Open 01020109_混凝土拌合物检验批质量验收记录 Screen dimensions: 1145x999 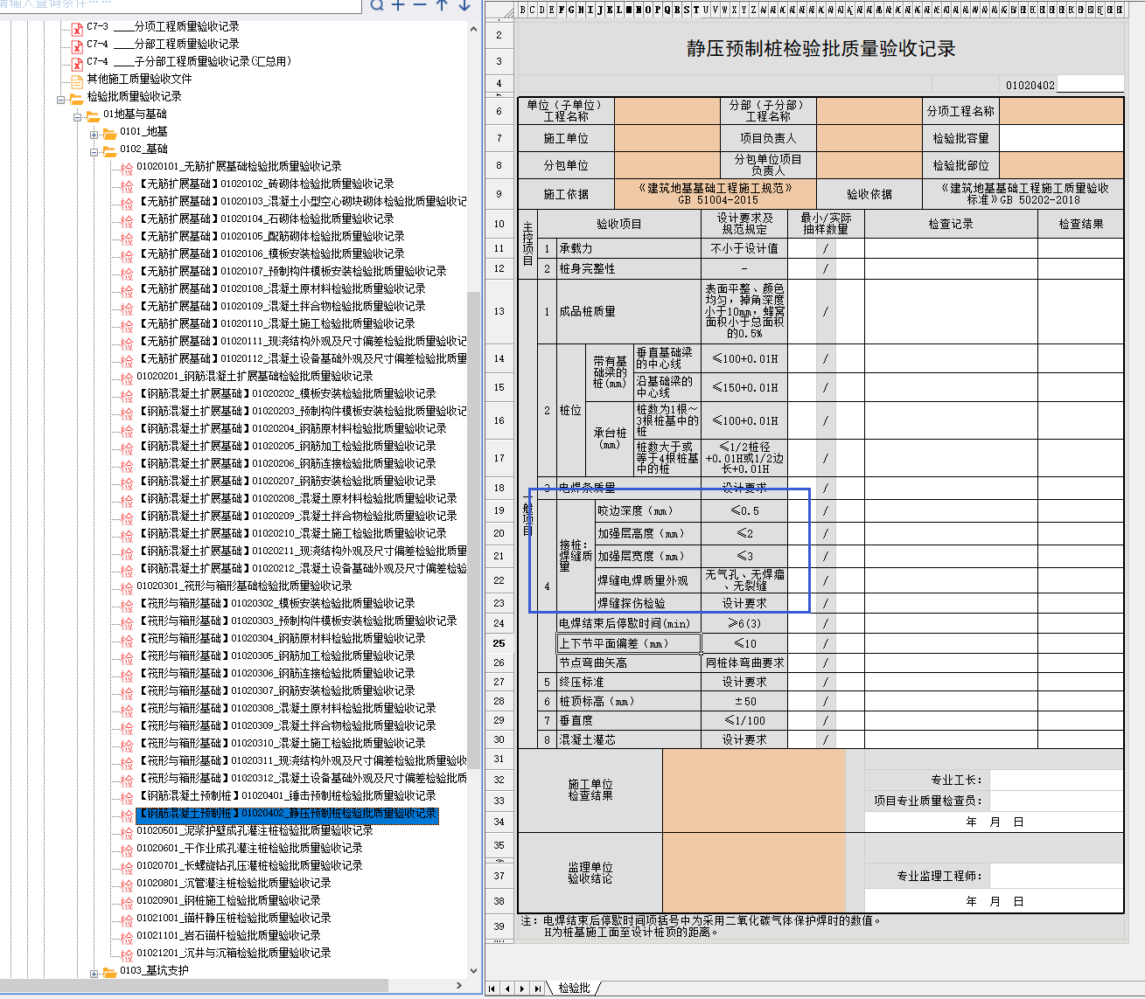point(281,306)
